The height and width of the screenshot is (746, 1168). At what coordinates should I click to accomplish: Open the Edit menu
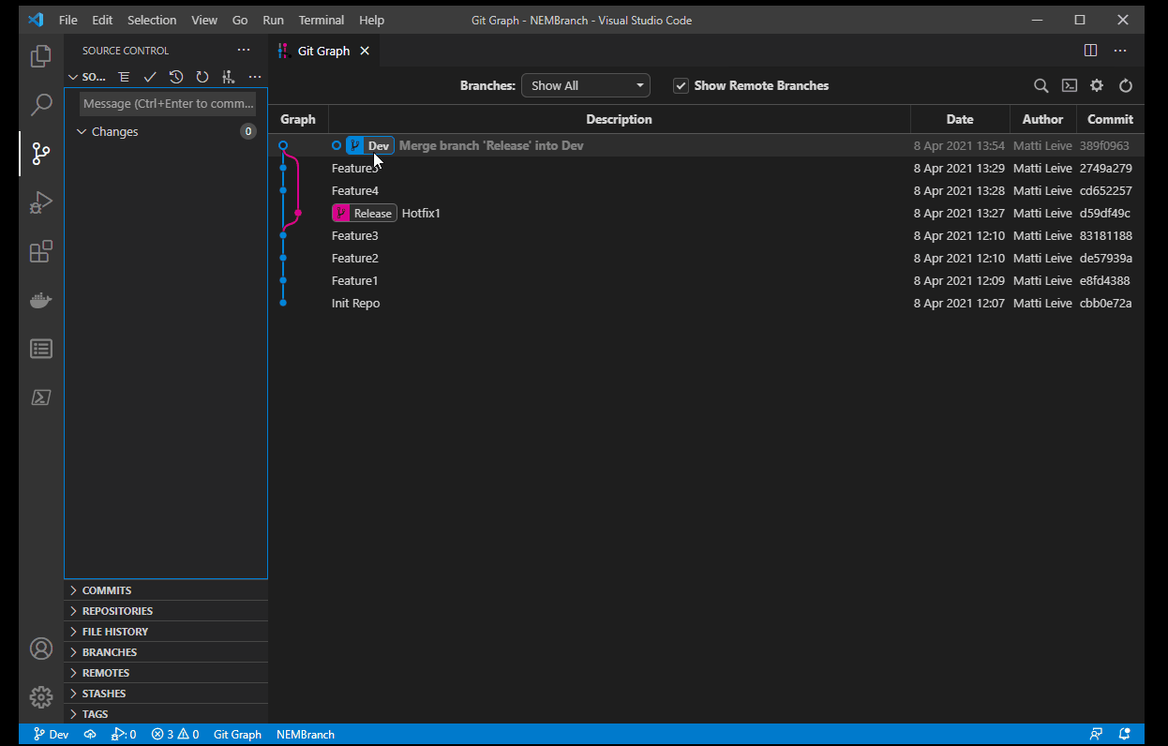[x=102, y=20]
